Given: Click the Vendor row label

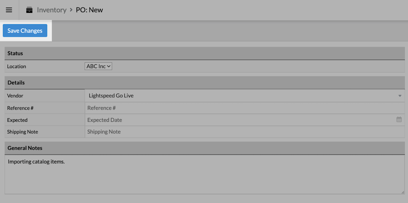Looking at the screenshot, I should point(15,95).
